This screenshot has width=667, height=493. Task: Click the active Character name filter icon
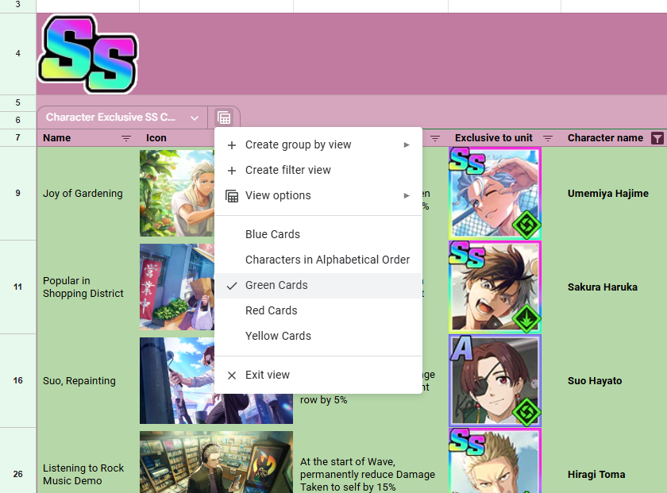(657, 138)
